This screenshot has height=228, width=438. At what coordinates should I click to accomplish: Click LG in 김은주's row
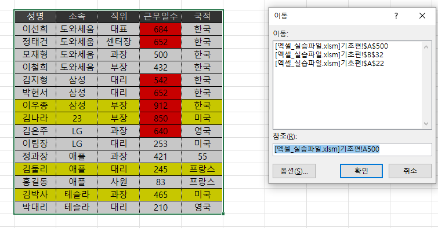point(77,131)
